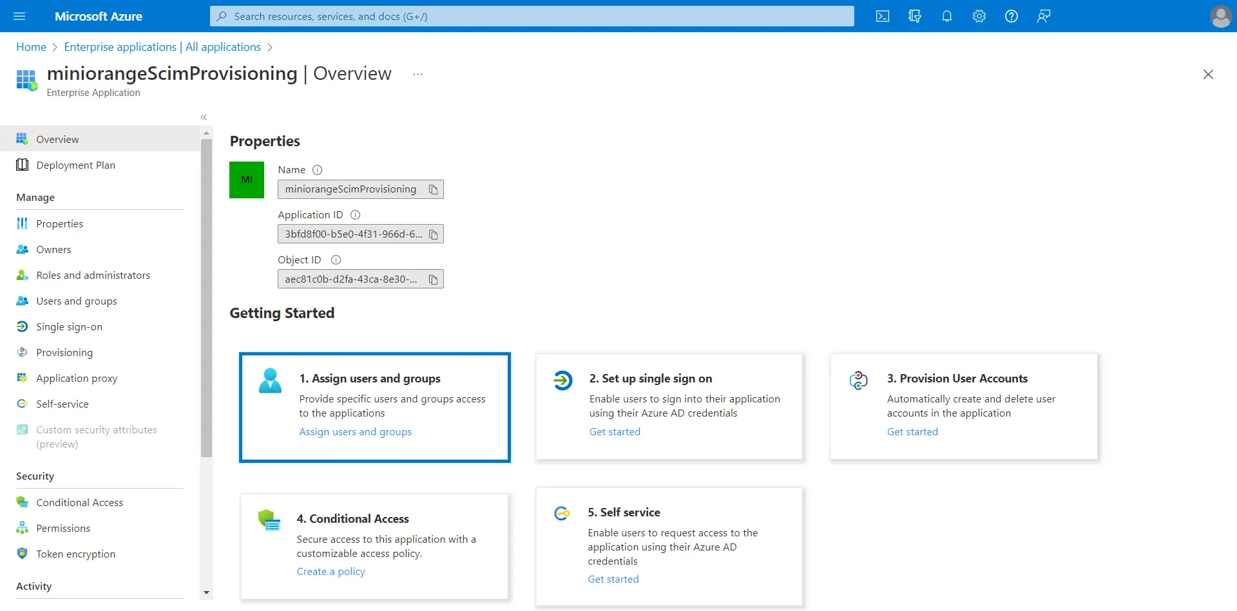The image size is (1237, 611).
Task: Copy the Object ID value
Action: click(x=434, y=279)
